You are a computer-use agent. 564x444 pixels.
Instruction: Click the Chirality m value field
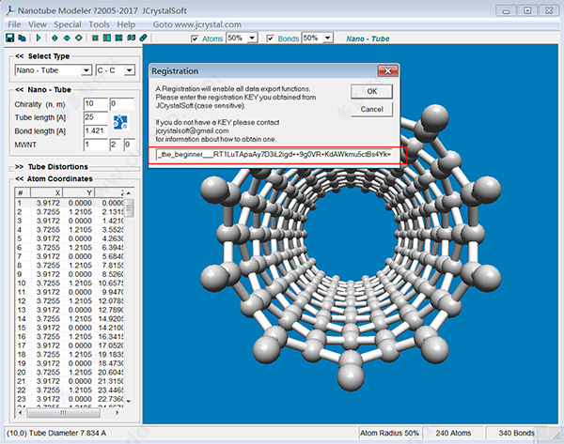pos(122,104)
